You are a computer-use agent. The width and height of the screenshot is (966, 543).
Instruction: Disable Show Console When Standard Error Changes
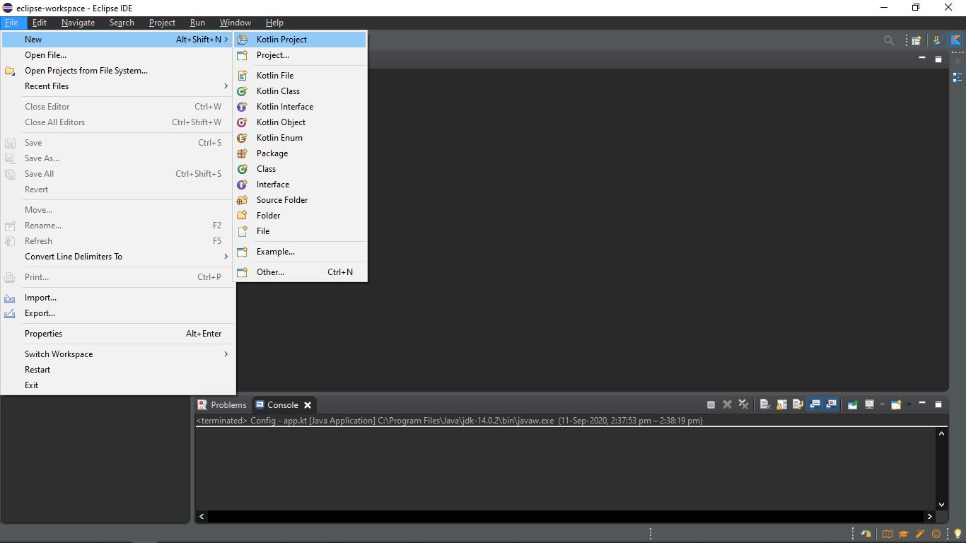click(831, 404)
